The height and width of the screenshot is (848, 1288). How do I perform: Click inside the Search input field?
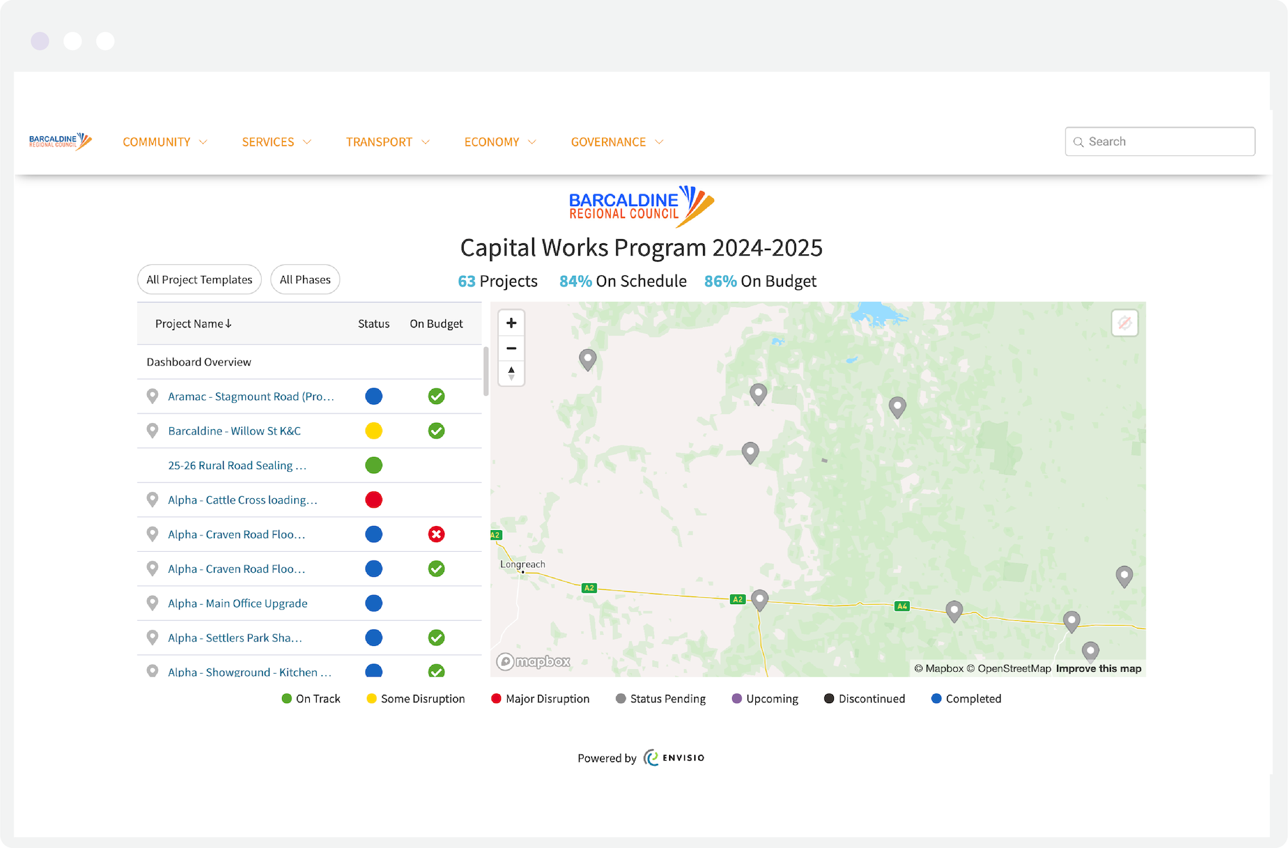pyautogui.click(x=1159, y=141)
